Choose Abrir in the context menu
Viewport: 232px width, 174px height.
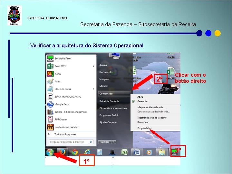click(x=140, y=97)
